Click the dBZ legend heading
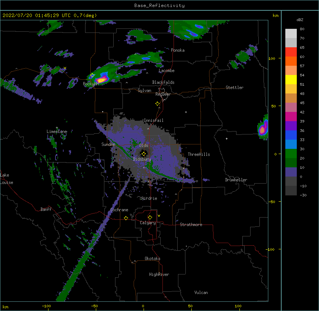 pyautogui.click(x=300, y=20)
